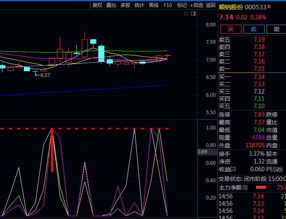Viewport: 286px width, 219px height.
Task: Click stock code 000533
Action: pyautogui.click(x=256, y=7)
